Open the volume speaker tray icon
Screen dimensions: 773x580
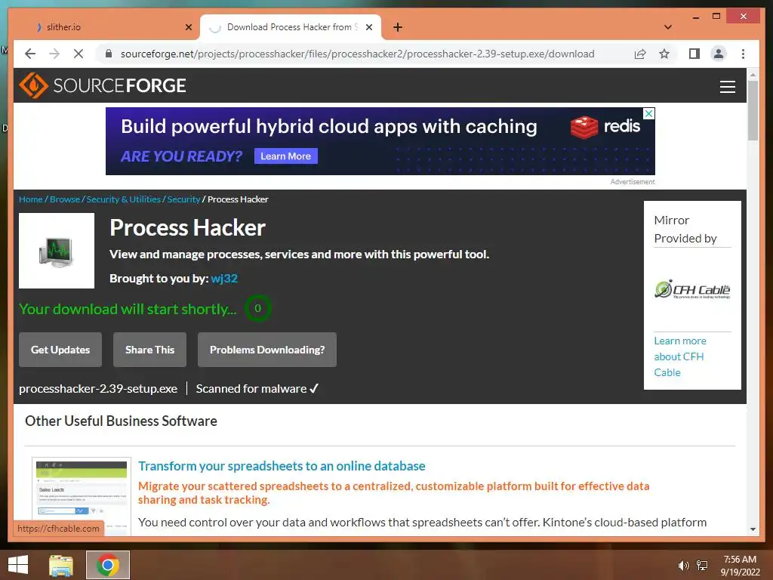pos(683,566)
